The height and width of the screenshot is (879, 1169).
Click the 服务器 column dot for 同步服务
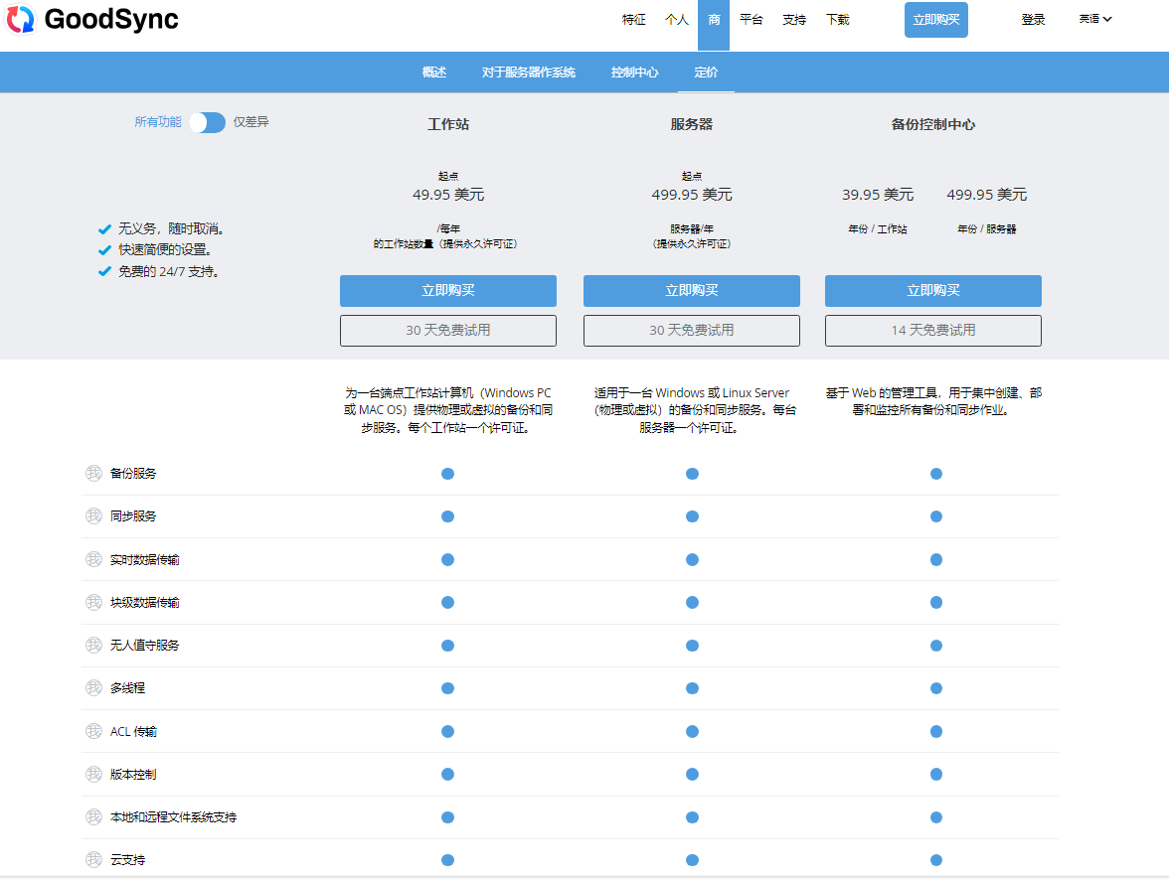pos(692,516)
